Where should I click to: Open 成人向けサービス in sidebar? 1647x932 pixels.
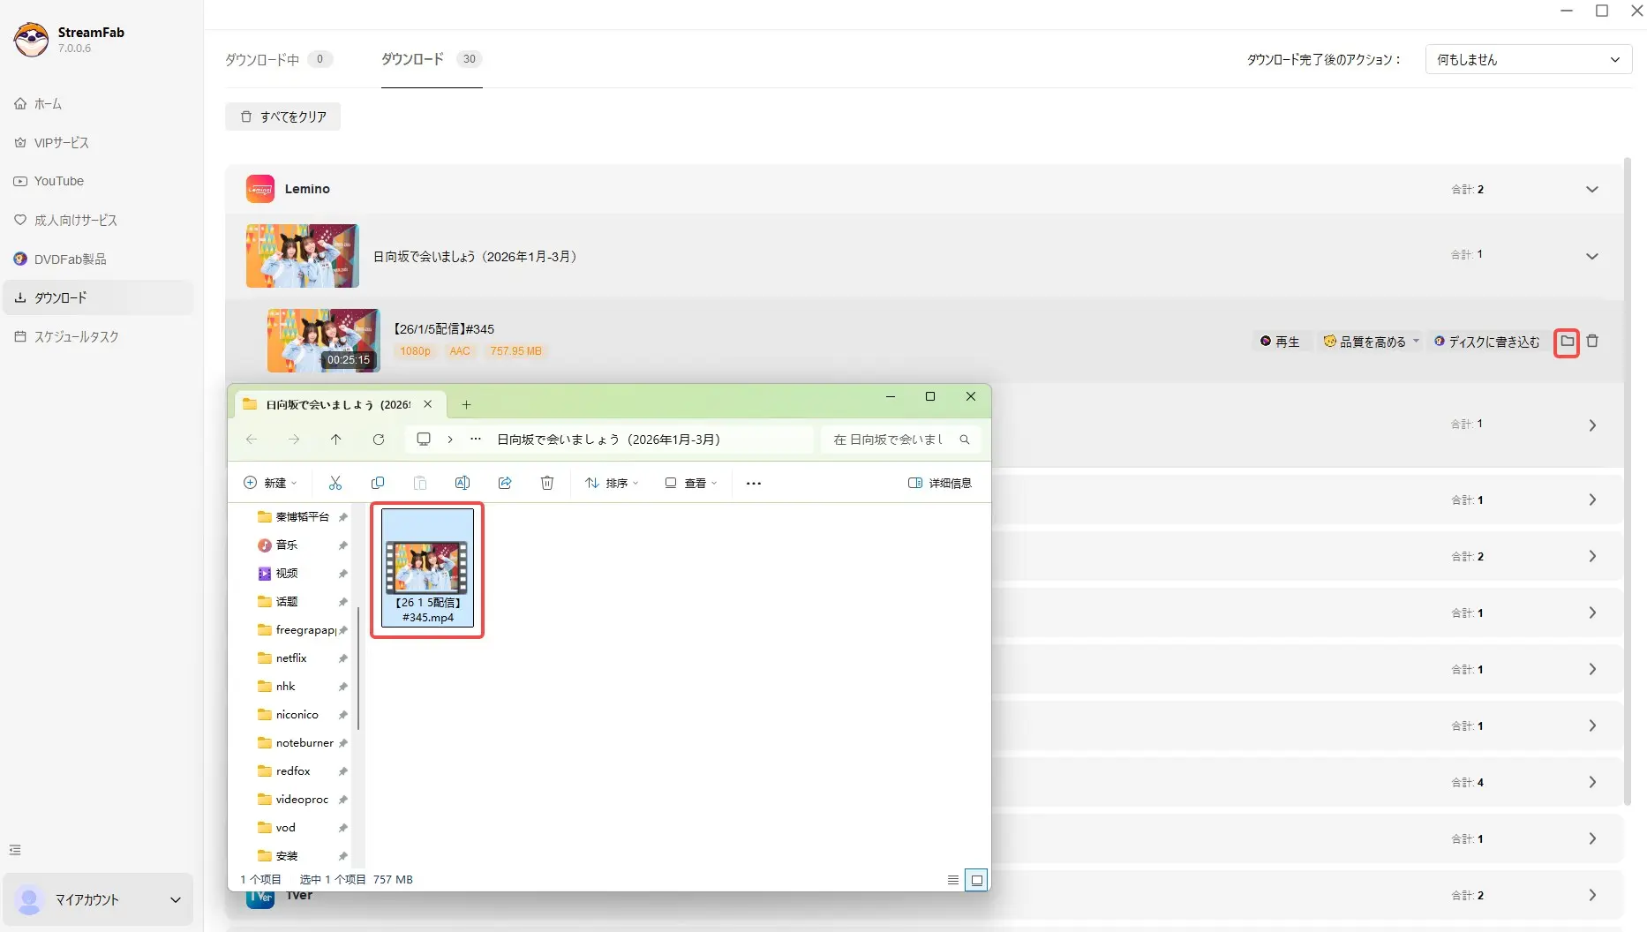98,220
